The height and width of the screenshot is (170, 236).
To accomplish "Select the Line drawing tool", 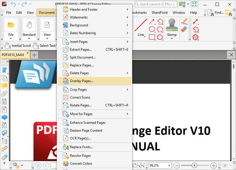I will coord(141,27).
